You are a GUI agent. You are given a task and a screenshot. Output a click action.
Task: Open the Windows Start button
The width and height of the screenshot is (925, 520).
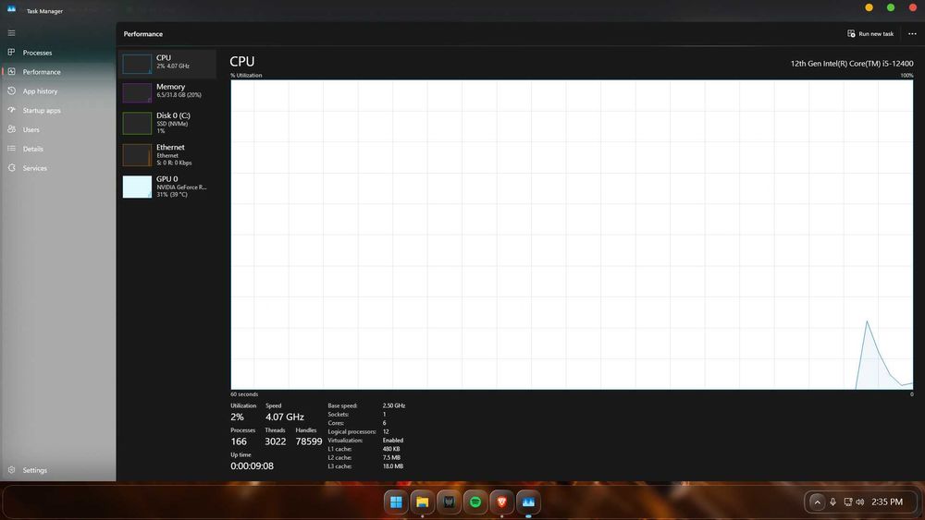click(396, 502)
